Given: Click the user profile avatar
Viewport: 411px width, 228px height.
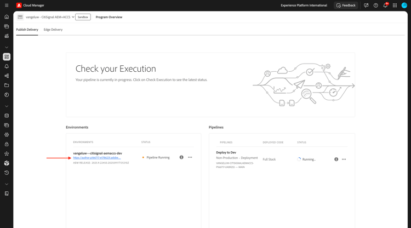Looking at the screenshot, I should [x=404, y=5].
